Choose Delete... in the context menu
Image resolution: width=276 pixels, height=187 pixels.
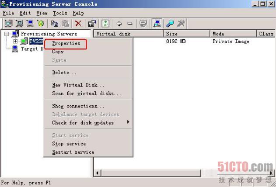88,73
